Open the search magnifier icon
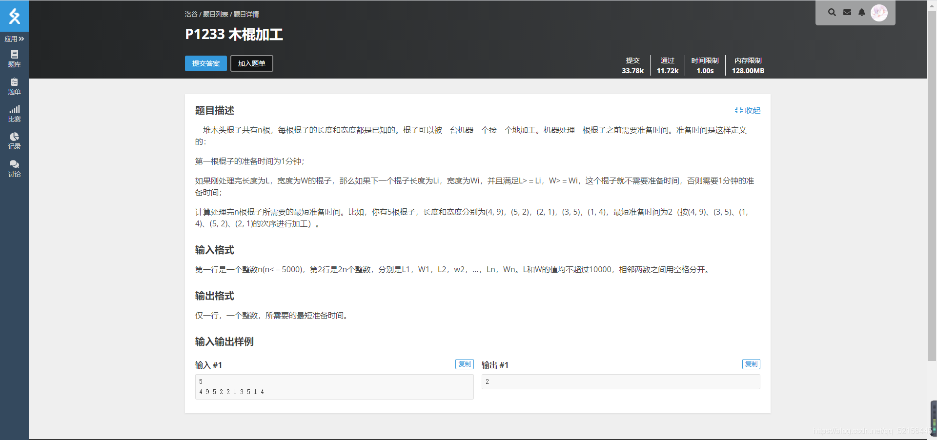This screenshot has width=937, height=440. (x=832, y=12)
